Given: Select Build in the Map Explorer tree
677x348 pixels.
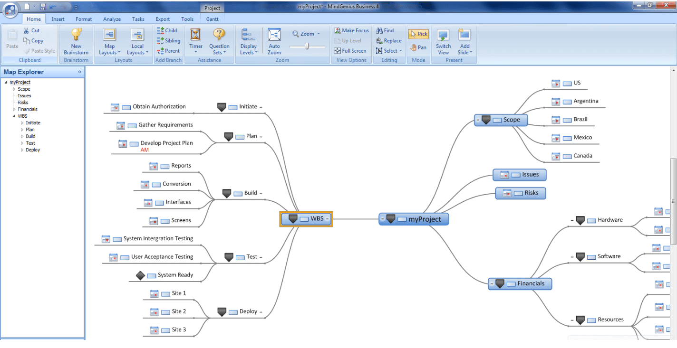Looking at the screenshot, I should click(30, 136).
